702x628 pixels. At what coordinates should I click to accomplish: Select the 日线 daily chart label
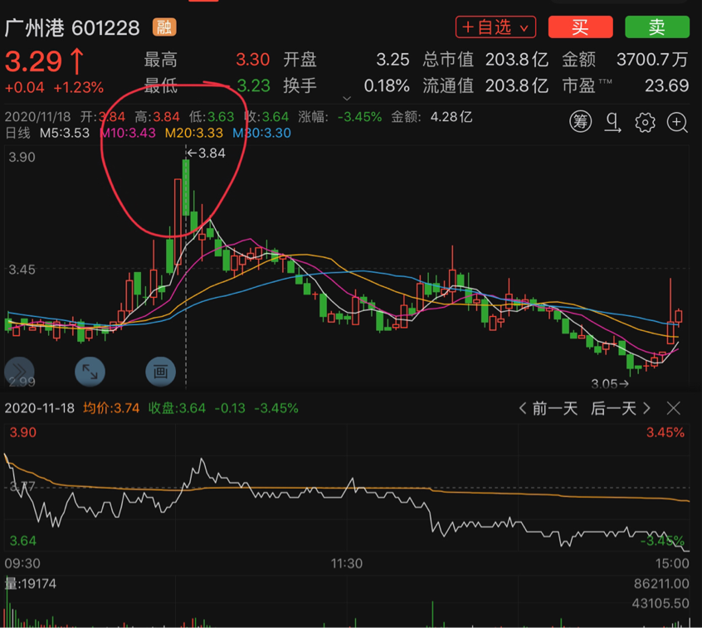(x=17, y=133)
